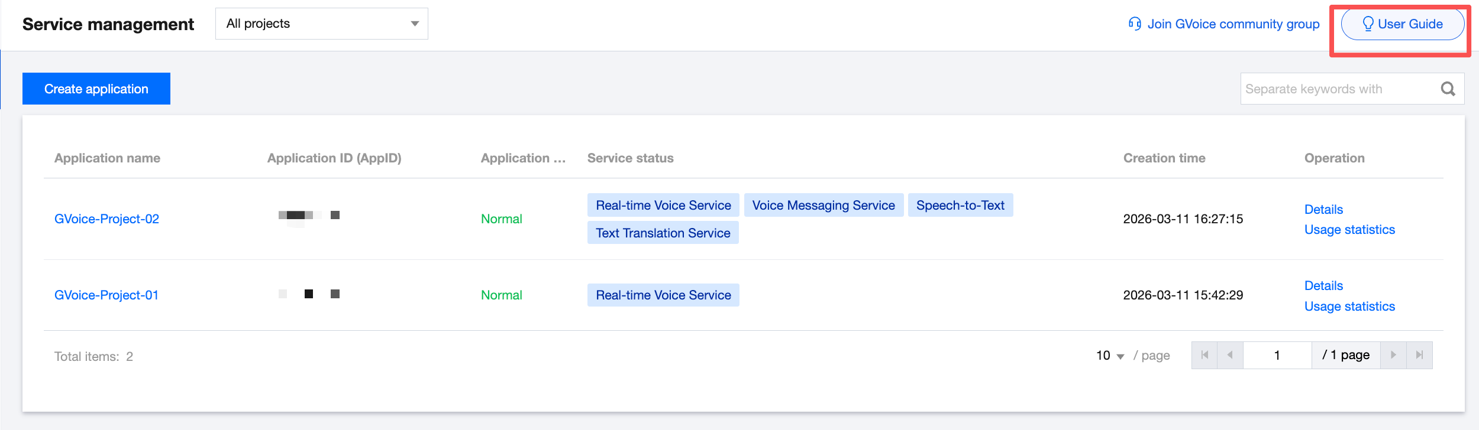Open GVoice-Project-02 application link
The width and height of the screenshot is (1479, 430).
tap(106, 219)
